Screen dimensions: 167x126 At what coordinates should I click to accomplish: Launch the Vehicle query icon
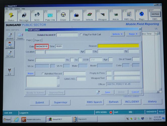coord(89,16)
